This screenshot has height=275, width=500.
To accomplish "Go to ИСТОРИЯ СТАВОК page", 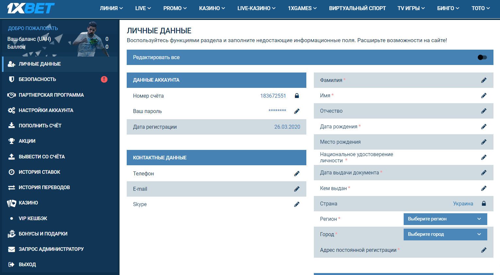I will point(39,172).
